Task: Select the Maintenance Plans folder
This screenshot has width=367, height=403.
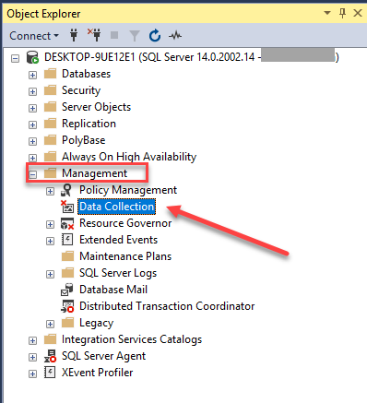Action: tap(125, 256)
